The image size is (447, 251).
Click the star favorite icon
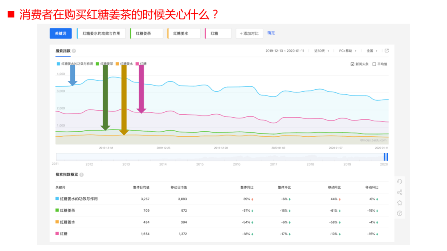point(399,203)
